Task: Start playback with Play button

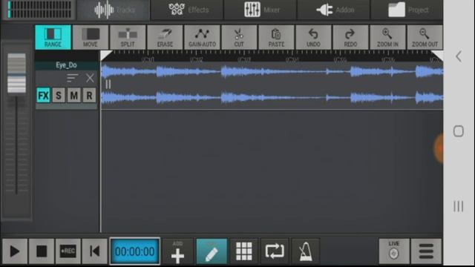Action: [x=15, y=251]
